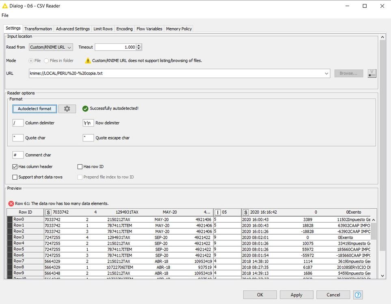Click the warning icon about Custom/KNIME URL
The image size is (391, 304).
click(88, 61)
